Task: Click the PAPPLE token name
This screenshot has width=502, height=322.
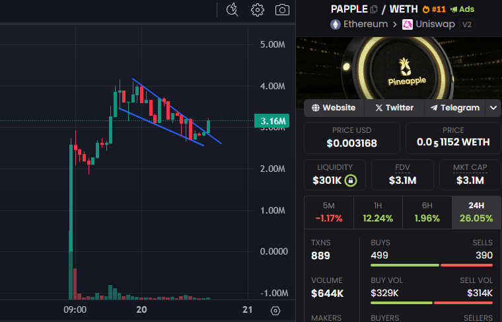Action: (x=349, y=9)
